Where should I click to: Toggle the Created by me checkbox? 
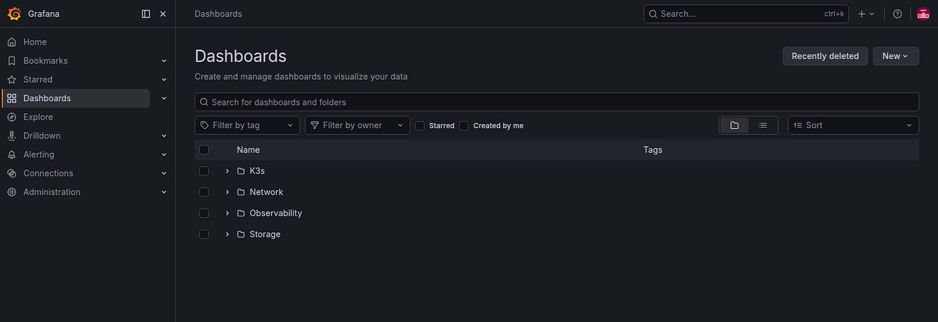point(464,126)
